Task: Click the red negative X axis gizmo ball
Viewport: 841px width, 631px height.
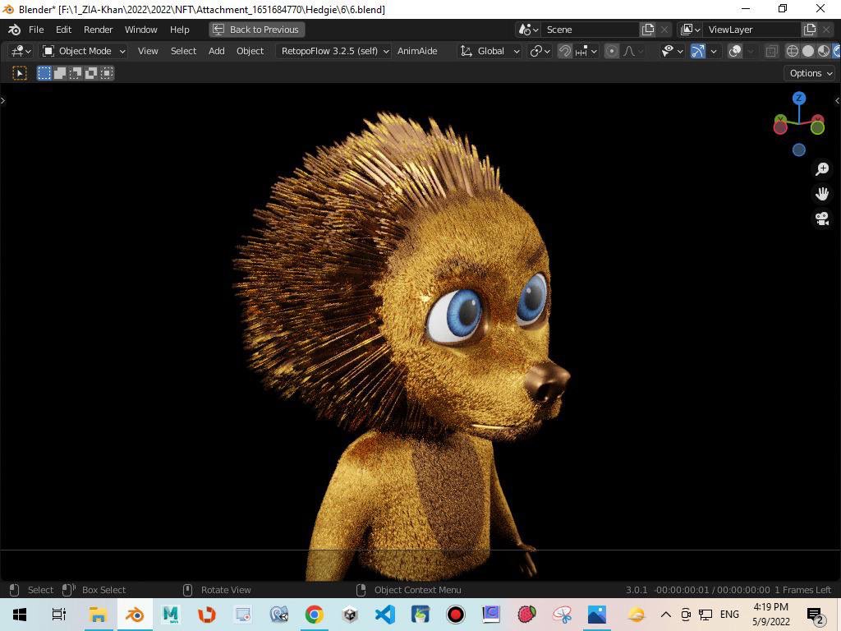Action: pos(780,127)
